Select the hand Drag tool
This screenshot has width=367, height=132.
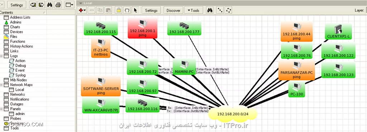127,10
